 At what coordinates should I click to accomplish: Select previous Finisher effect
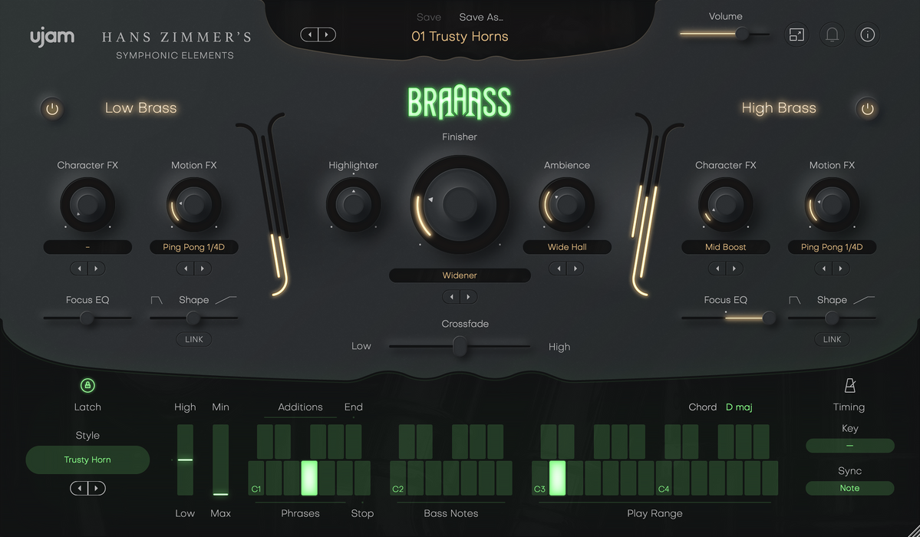(451, 297)
